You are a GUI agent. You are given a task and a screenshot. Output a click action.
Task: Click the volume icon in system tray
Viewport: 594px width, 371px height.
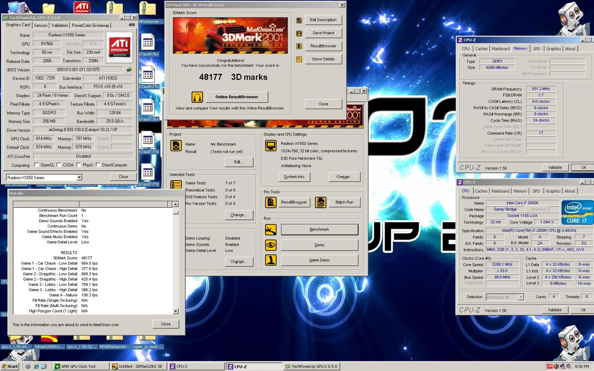[x=556, y=367]
